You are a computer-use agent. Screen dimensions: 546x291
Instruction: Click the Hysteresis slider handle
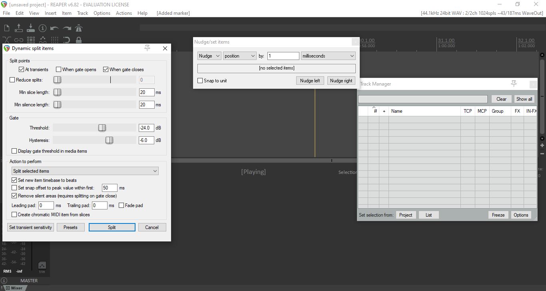[109, 140]
